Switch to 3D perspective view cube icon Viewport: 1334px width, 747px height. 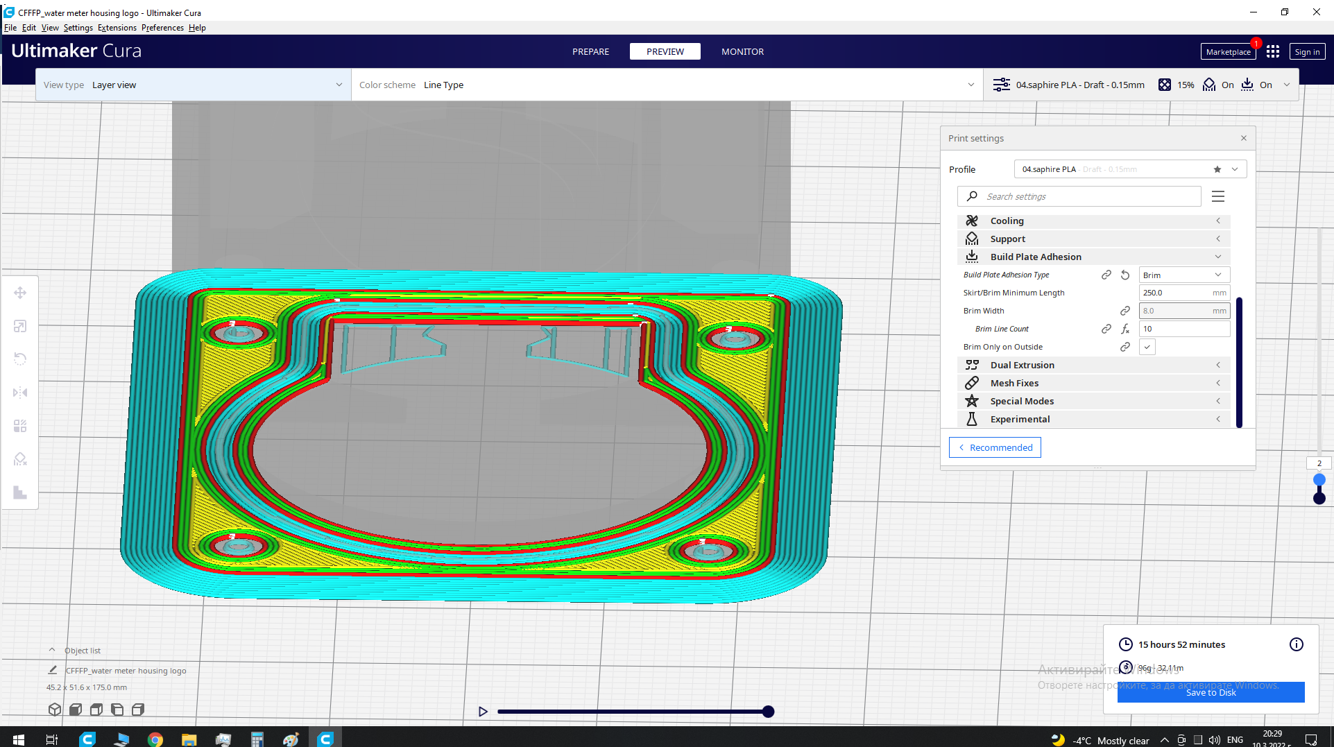point(55,710)
